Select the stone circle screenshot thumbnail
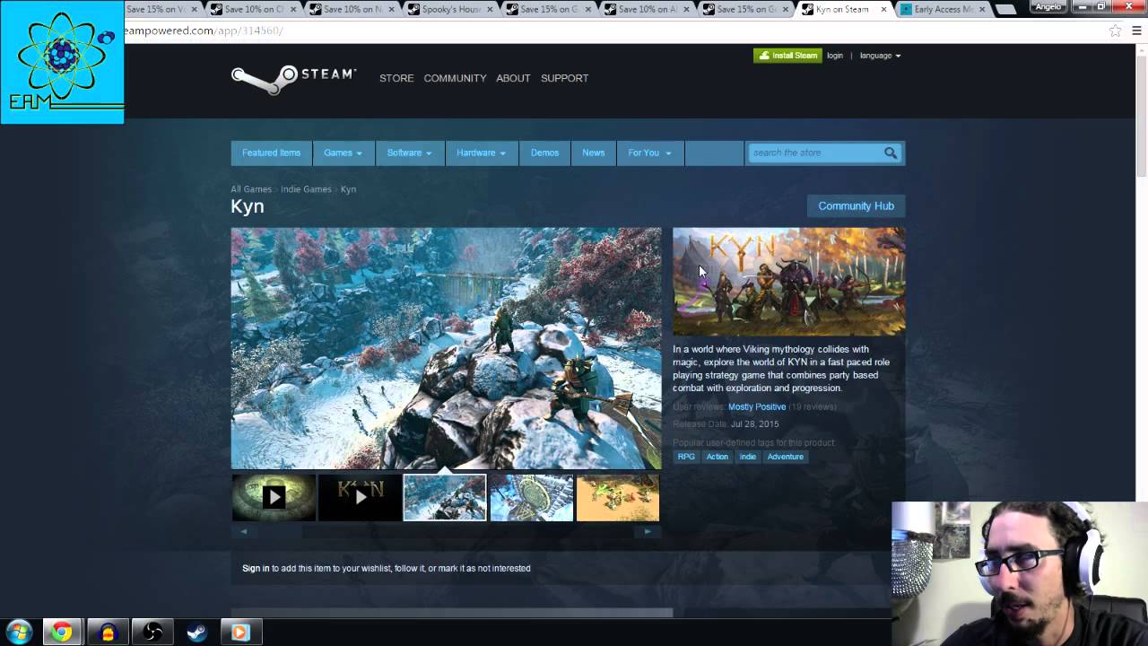Viewport: 1148px width, 646px height. coord(531,497)
